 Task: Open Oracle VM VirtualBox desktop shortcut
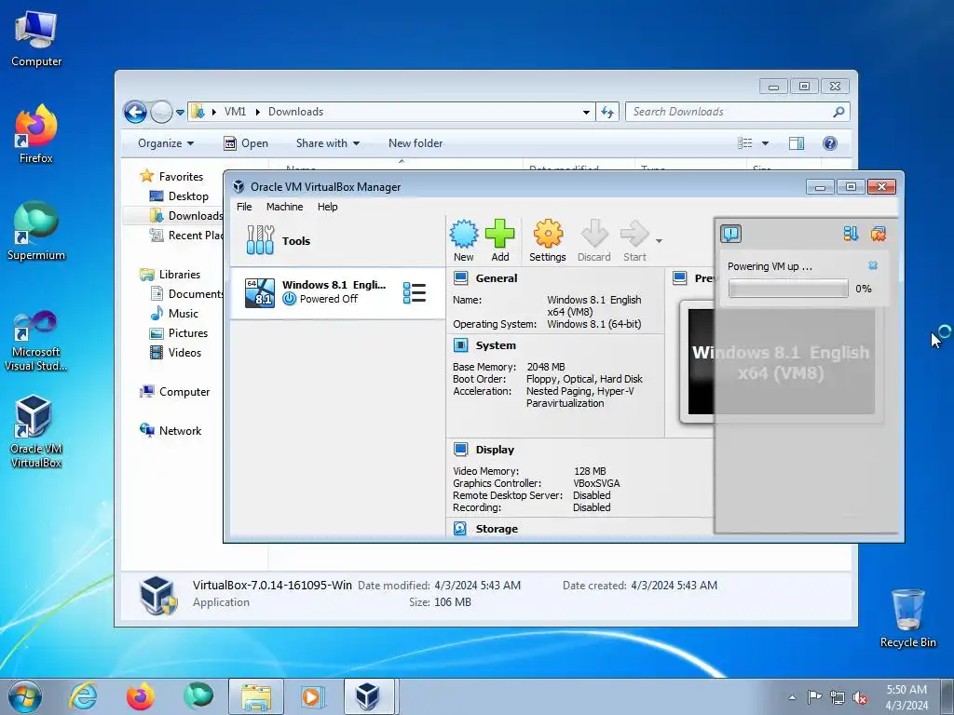coord(36,432)
